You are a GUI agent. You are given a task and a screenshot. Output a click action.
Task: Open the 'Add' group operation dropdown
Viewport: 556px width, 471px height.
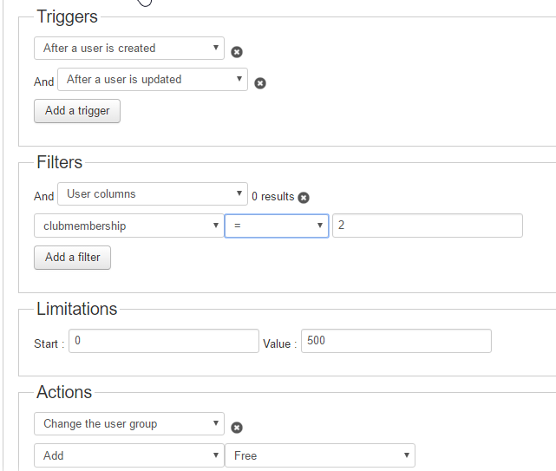pos(129,455)
